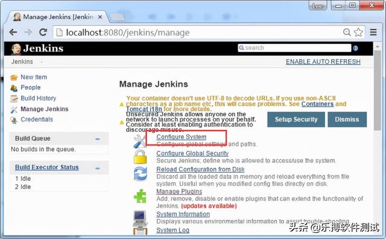Click the Jenkins logo in the header
This screenshot has width=386, height=239.
pyautogui.click(x=37, y=48)
